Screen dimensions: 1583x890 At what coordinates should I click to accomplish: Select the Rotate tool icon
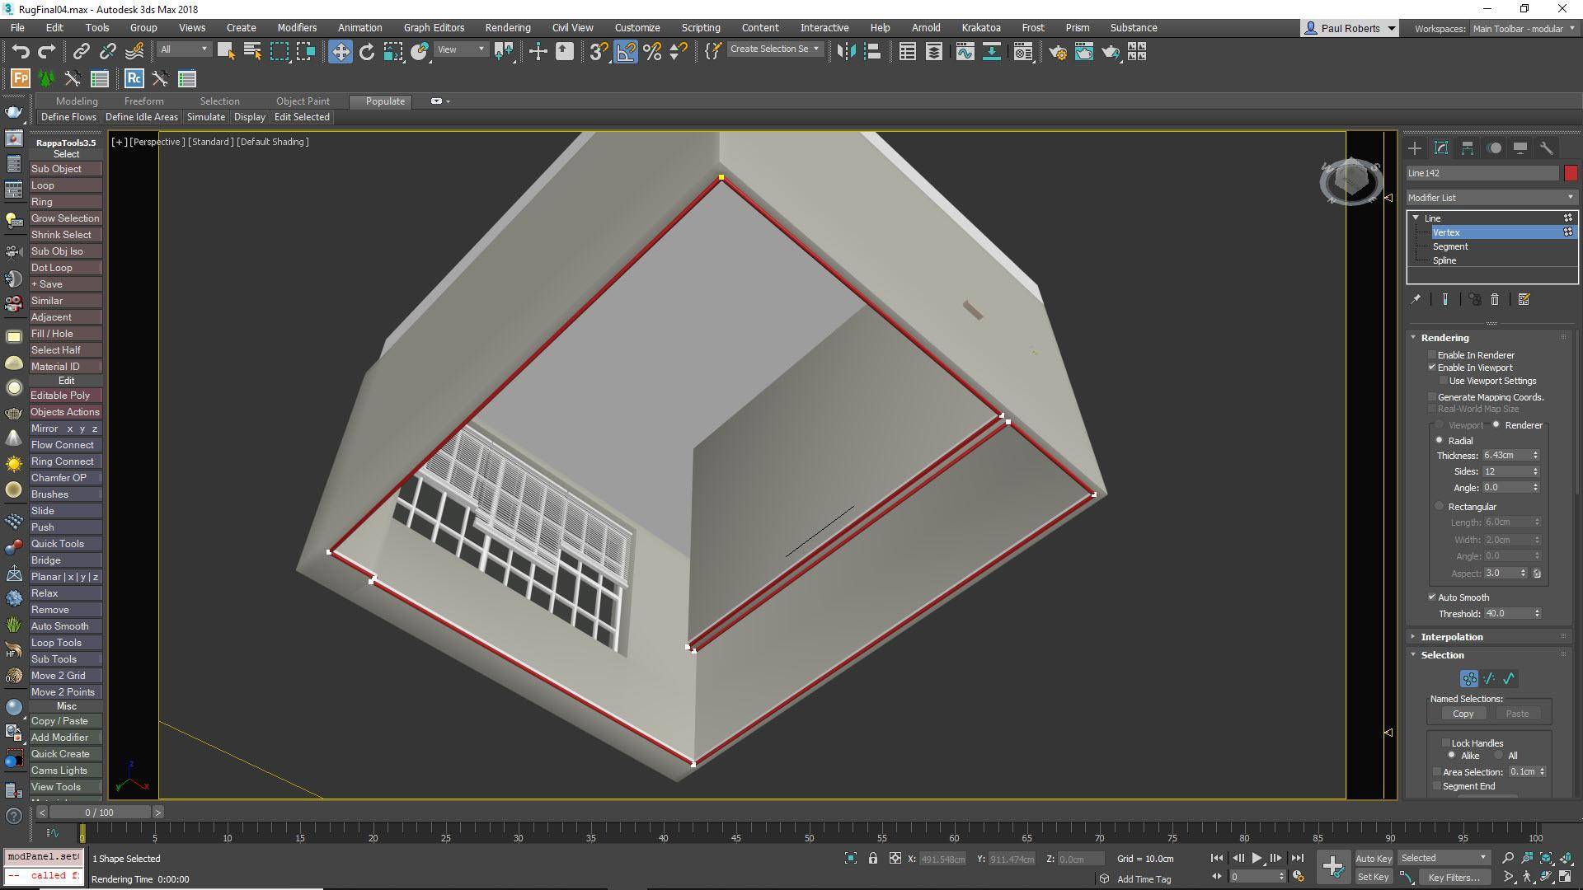coord(367,52)
